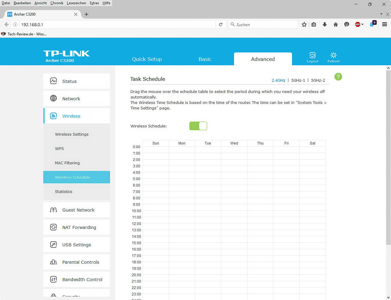The height and width of the screenshot is (300, 391).
Task: Switch to the Basic tab
Action: point(205,59)
